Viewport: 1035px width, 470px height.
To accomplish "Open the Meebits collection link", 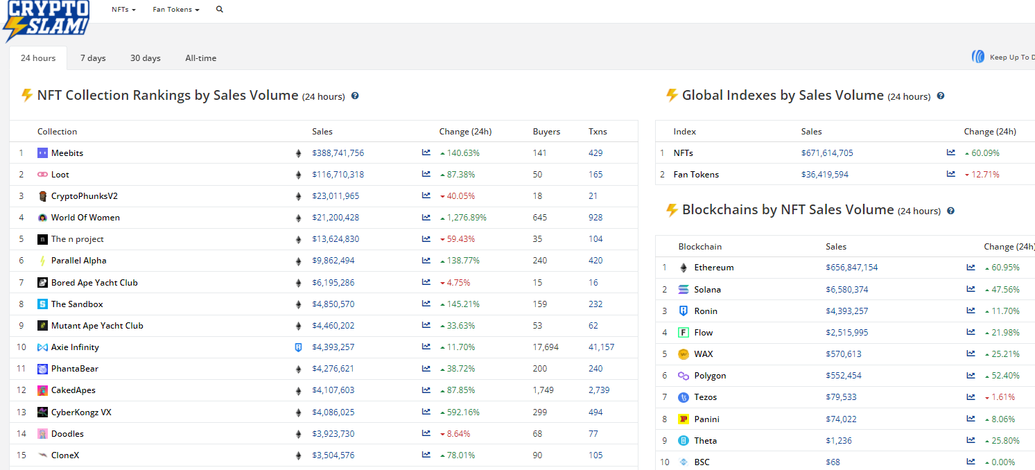I will click(x=67, y=153).
